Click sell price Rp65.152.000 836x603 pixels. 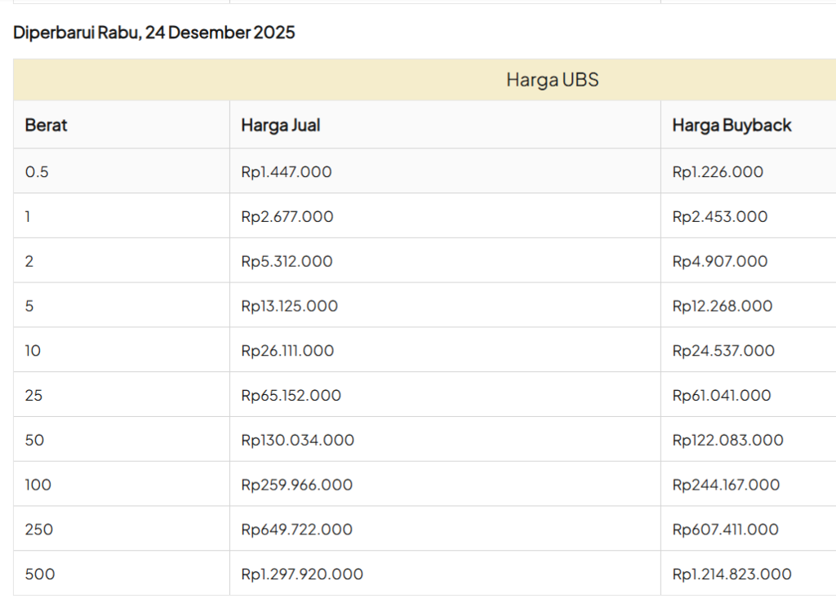point(291,396)
